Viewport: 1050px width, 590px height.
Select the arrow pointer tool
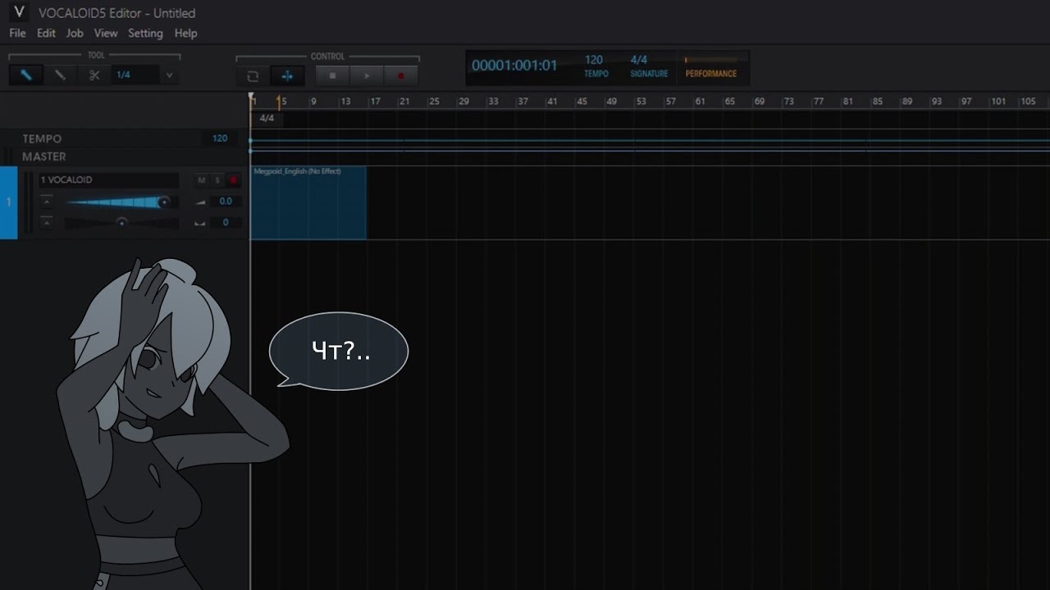26,75
